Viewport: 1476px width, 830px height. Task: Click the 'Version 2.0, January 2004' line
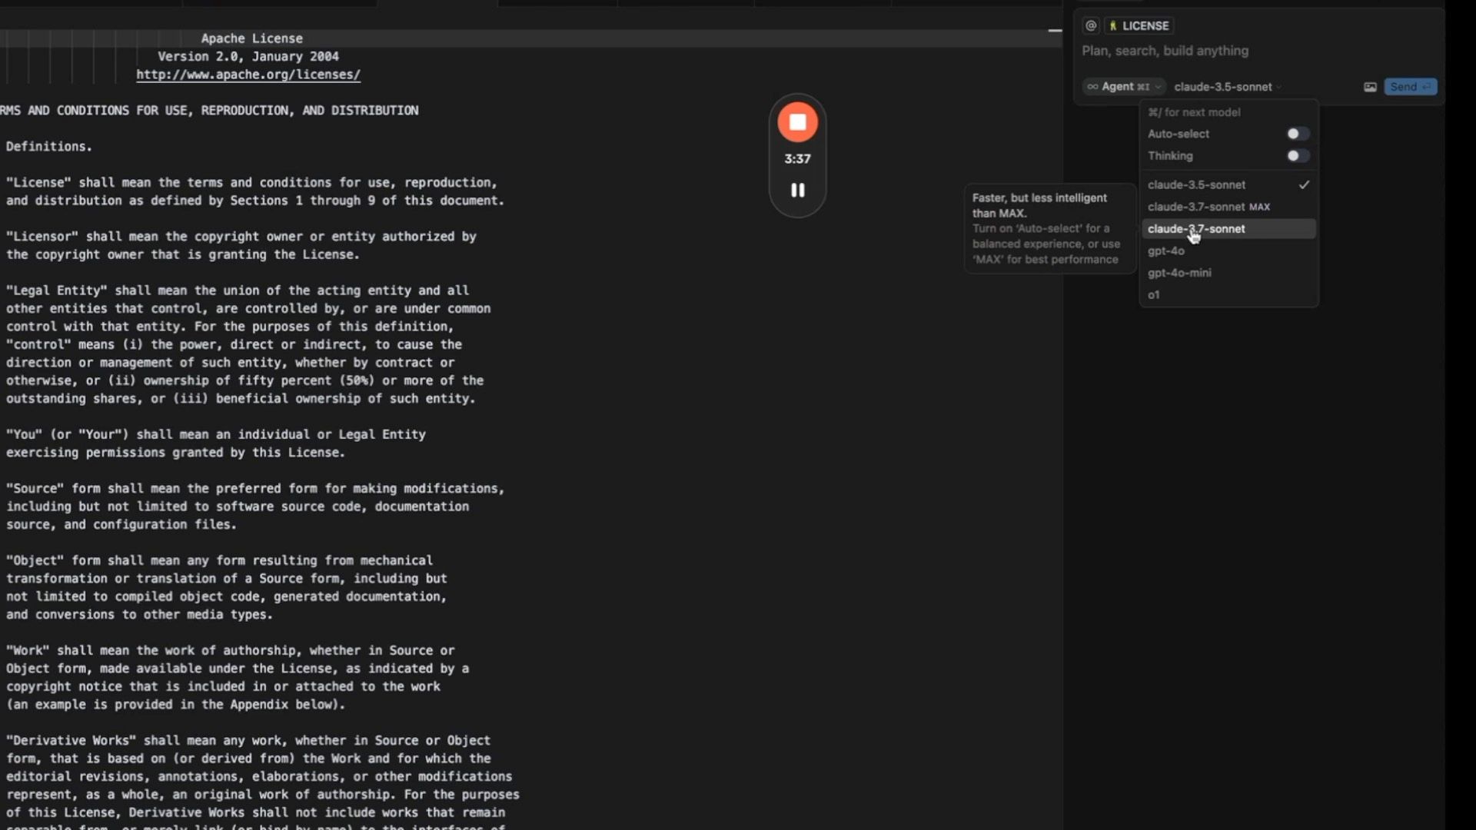click(x=248, y=56)
